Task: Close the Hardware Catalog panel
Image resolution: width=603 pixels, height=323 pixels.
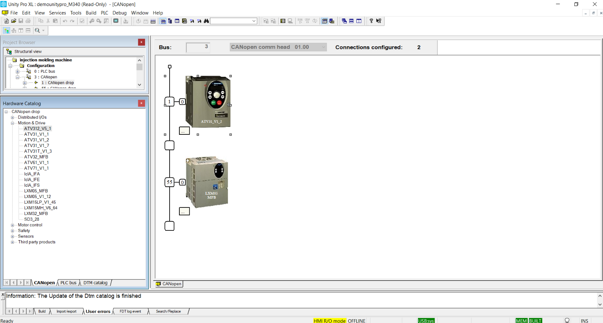Action: pos(141,103)
